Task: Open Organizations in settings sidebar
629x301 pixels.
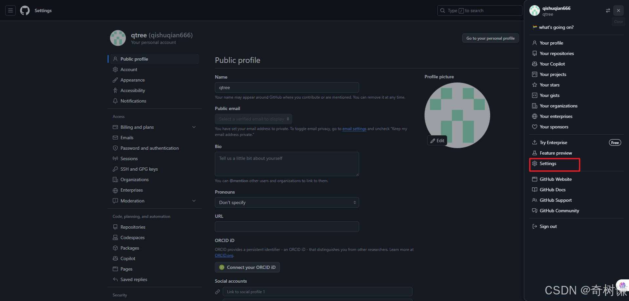Action: point(155,179)
